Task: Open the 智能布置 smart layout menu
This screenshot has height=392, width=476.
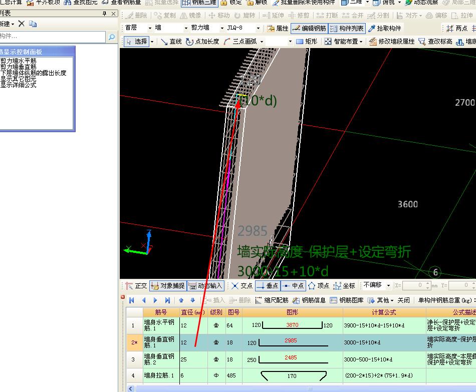Action: click(x=345, y=42)
